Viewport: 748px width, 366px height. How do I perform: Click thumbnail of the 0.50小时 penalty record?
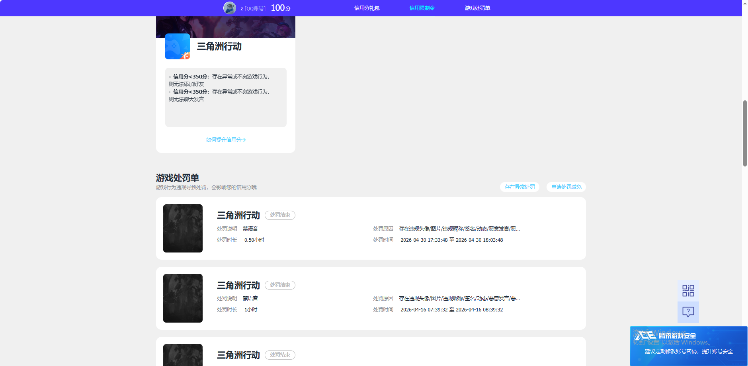183,228
